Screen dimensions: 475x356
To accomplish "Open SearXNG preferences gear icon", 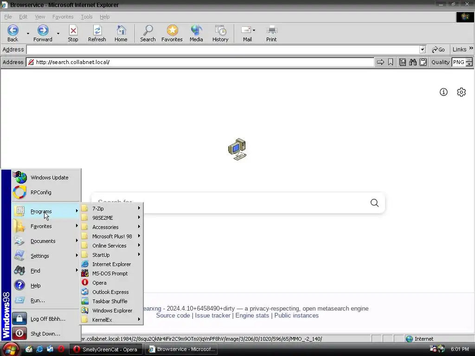I will (x=462, y=92).
